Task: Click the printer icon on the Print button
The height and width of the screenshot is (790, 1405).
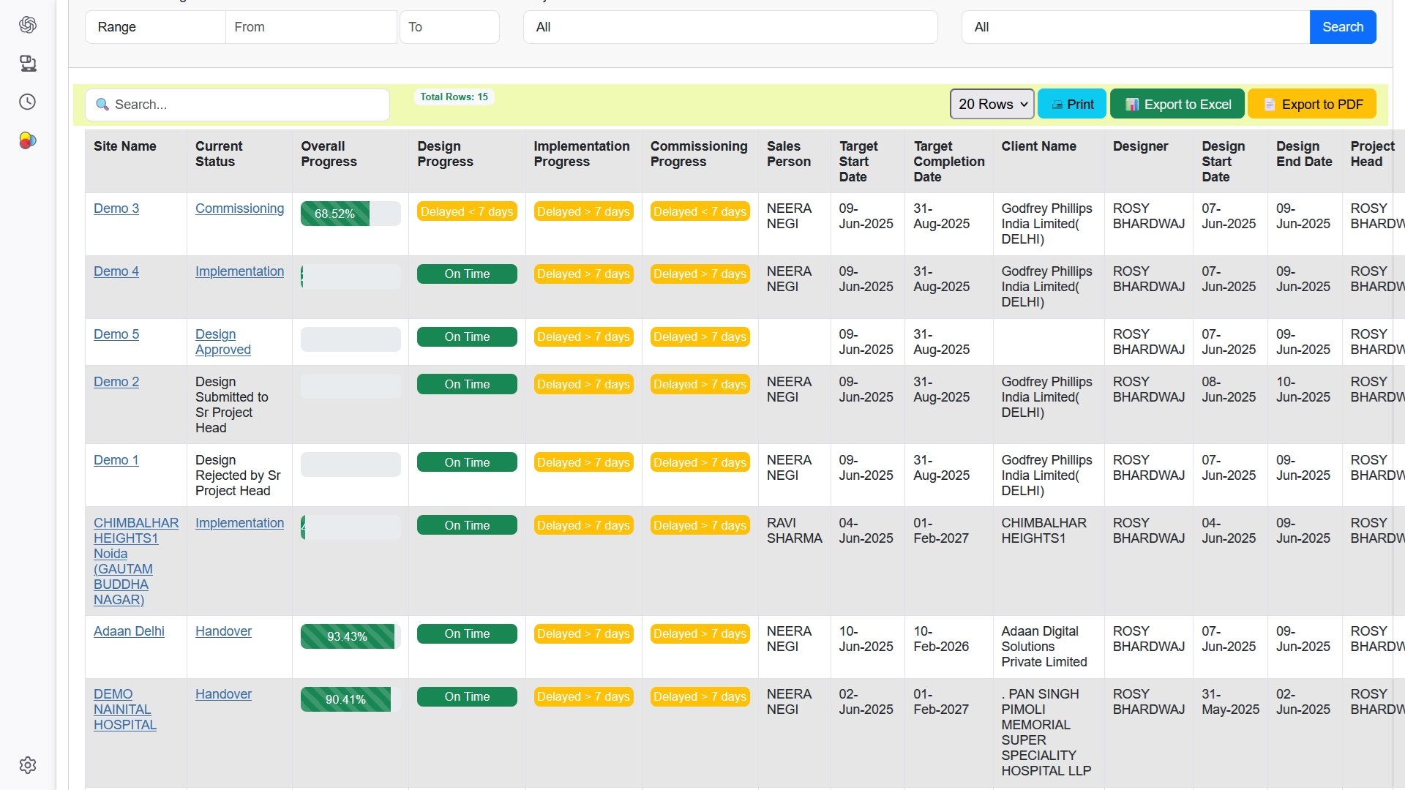Action: [1056, 104]
